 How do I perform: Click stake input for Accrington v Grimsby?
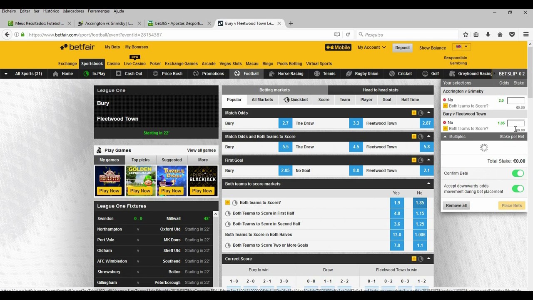(x=516, y=100)
